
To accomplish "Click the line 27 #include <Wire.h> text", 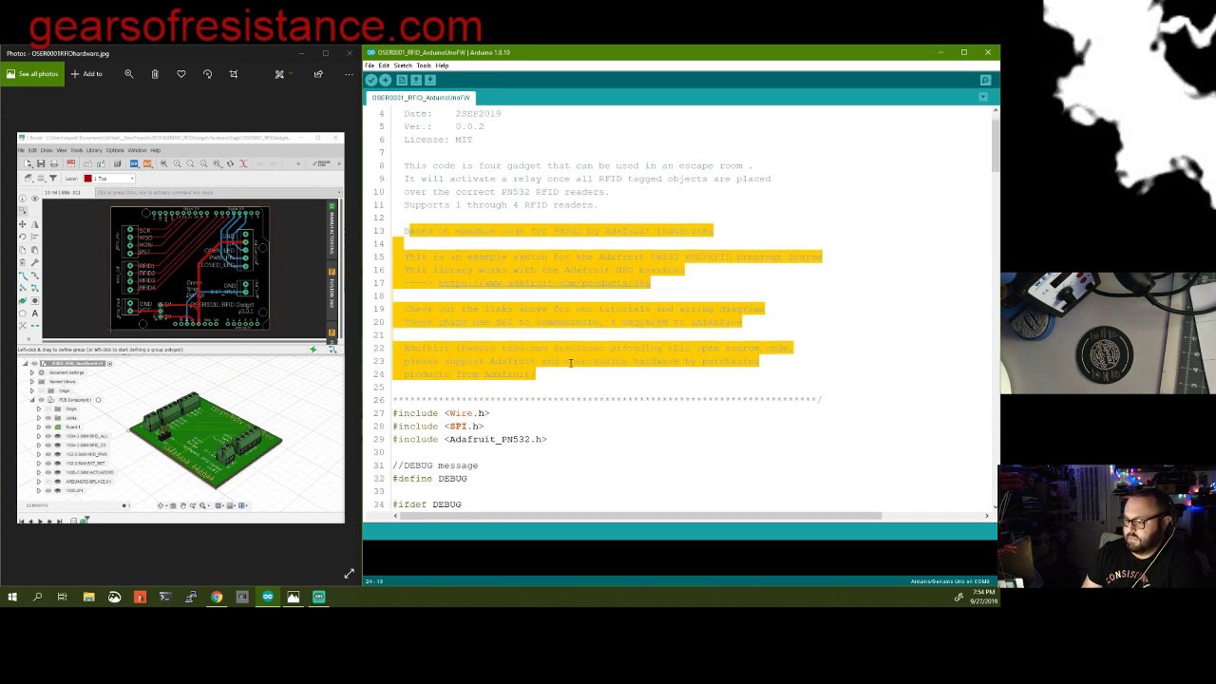I will (441, 413).
